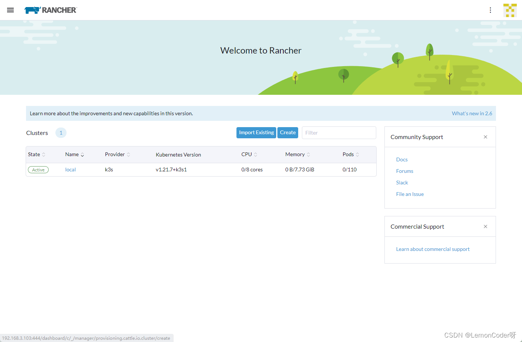Click the Commercial Support panel title
Viewport: 522px width, 342px height.
click(x=417, y=227)
